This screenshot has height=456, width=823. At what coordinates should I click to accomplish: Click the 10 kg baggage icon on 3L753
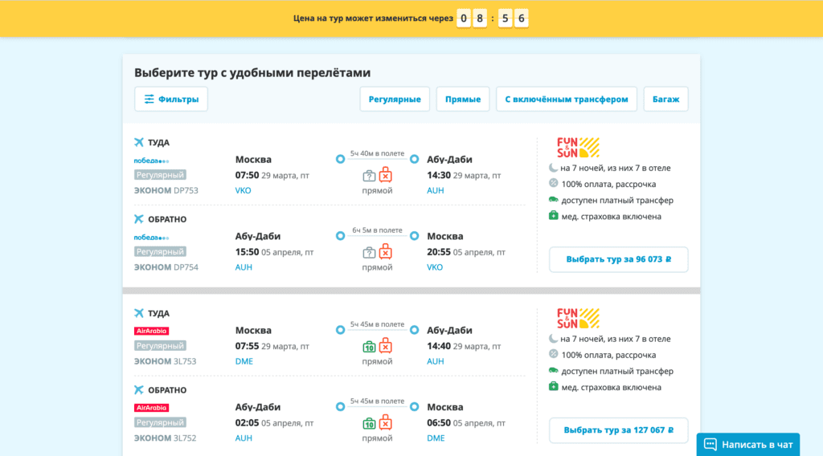click(369, 347)
